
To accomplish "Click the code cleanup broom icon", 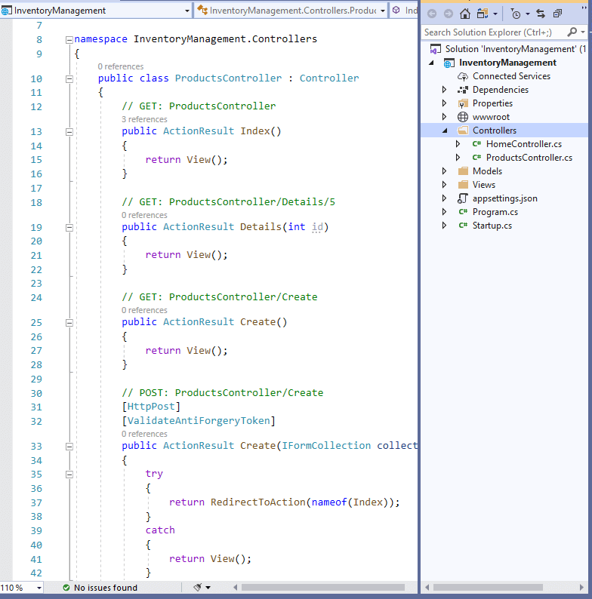I will (199, 587).
